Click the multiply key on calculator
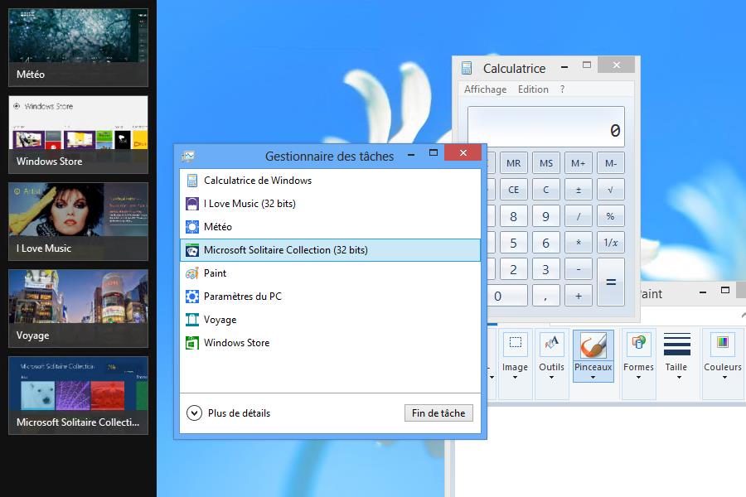 pyautogui.click(x=579, y=243)
